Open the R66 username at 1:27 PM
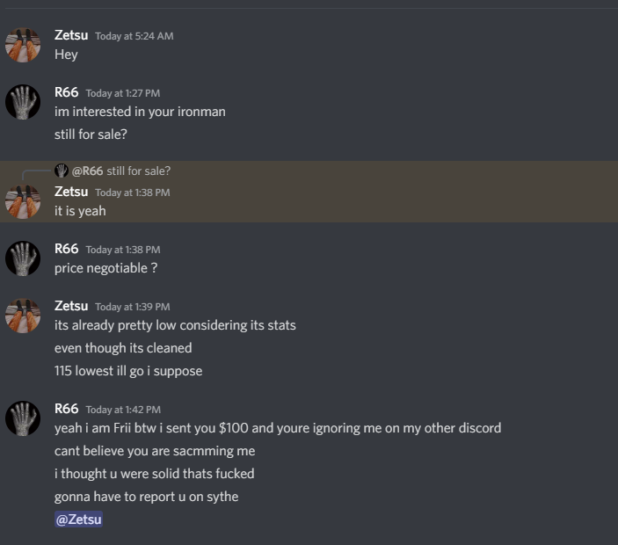The image size is (618, 545). [x=66, y=92]
